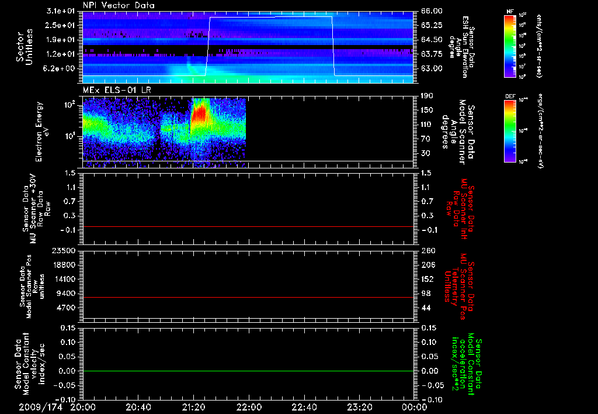Select the NF label above the color bar

click(x=510, y=12)
